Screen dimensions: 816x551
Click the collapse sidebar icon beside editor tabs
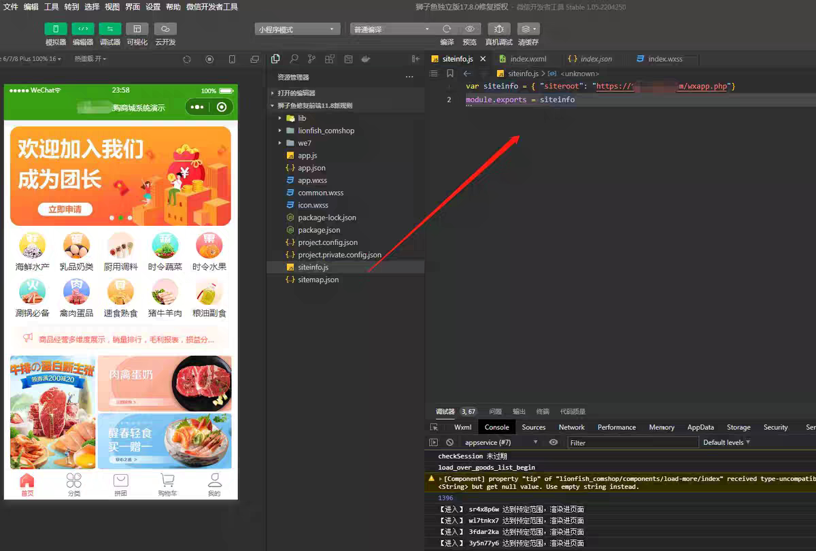click(x=415, y=59)
